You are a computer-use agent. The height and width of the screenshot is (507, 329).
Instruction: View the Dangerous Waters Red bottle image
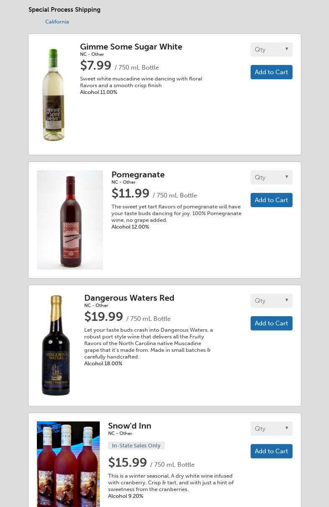(x=56, y=346)
